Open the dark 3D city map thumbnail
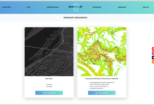This screenshot has width=154, height=105. point(49,52)
